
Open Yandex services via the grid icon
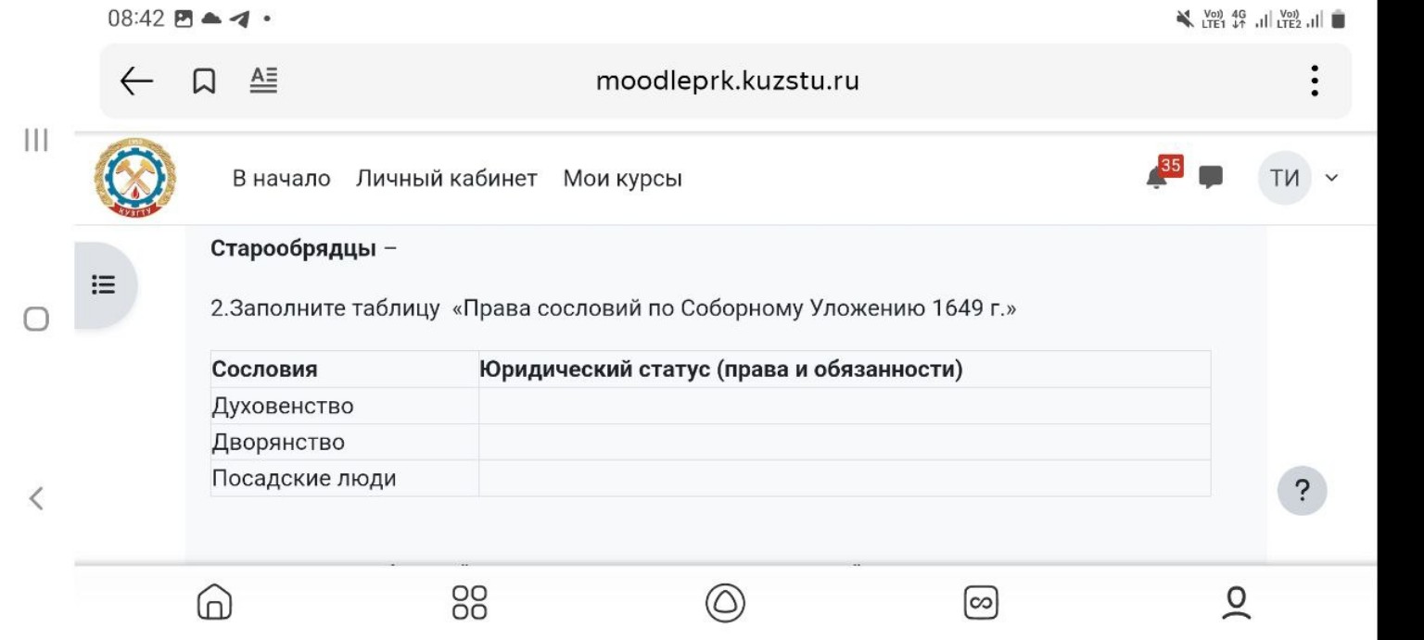click(471, 602)
